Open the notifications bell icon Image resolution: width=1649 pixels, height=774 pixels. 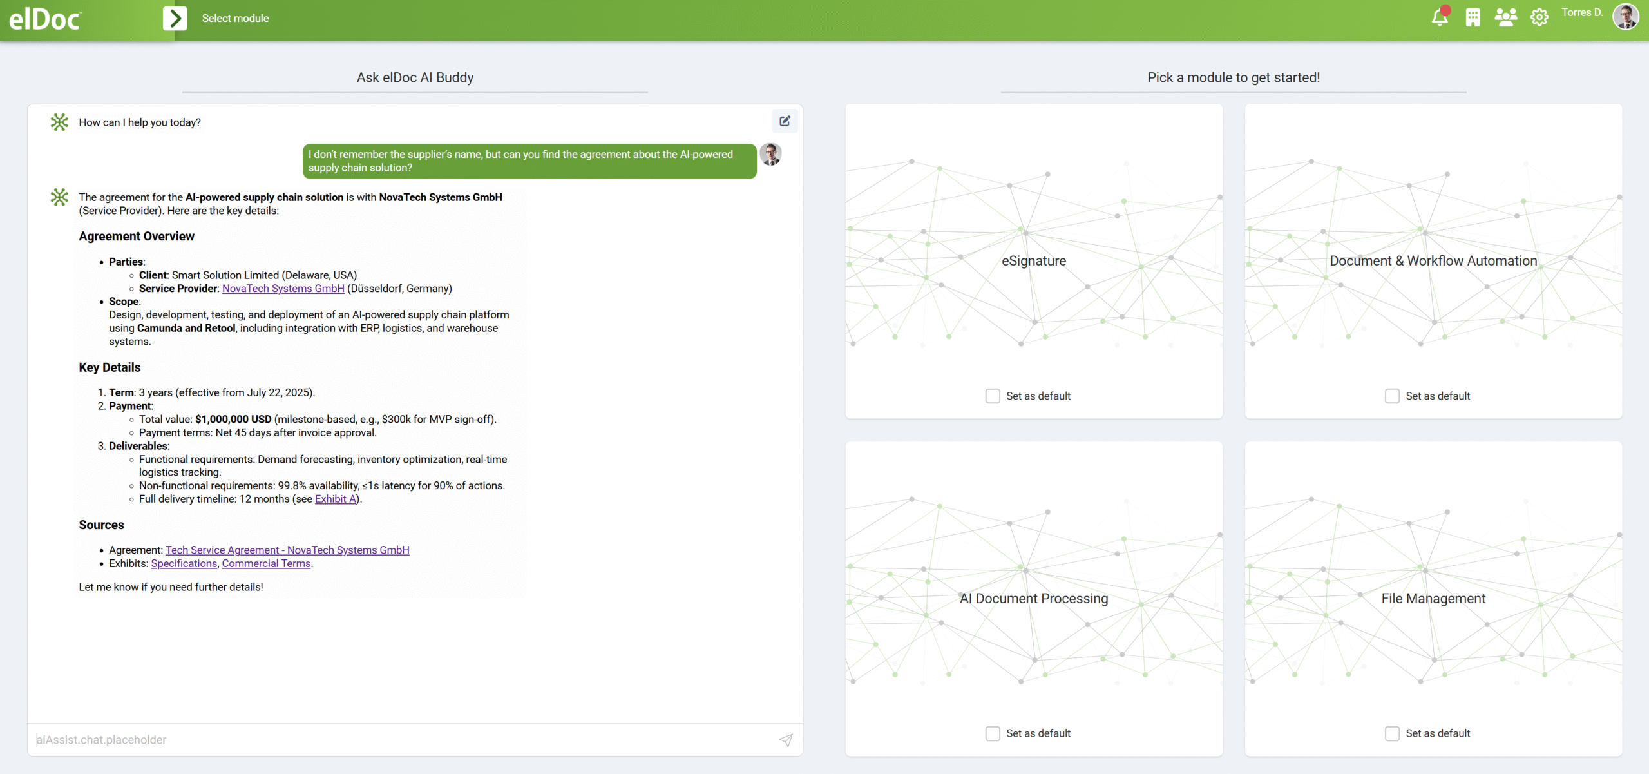coord(1440,17)
